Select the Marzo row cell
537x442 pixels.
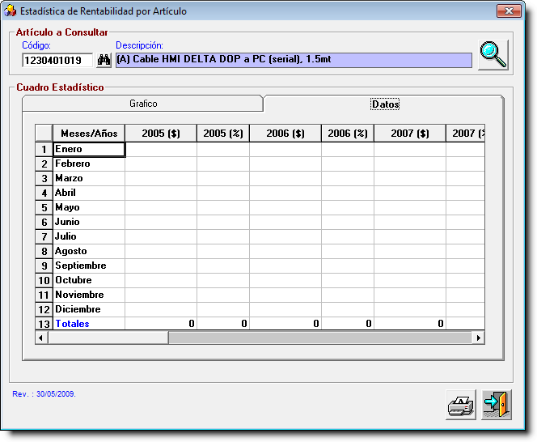(x=89, y=179)
